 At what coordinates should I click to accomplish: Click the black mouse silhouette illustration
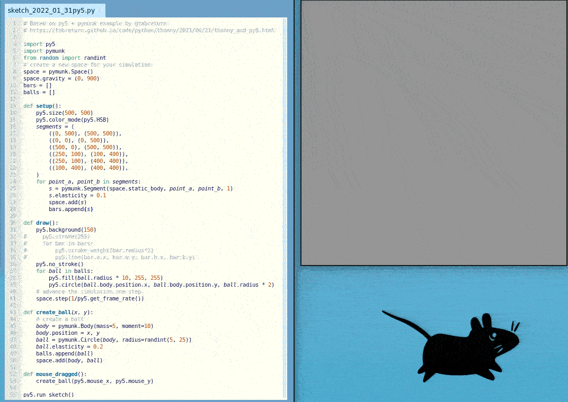pyautogui.click(x=466, y=346)
